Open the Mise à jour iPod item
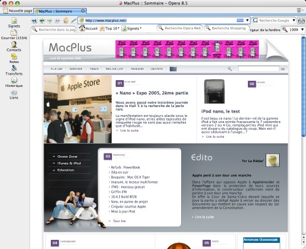This screenshot has width=306, height=249. 123,212
